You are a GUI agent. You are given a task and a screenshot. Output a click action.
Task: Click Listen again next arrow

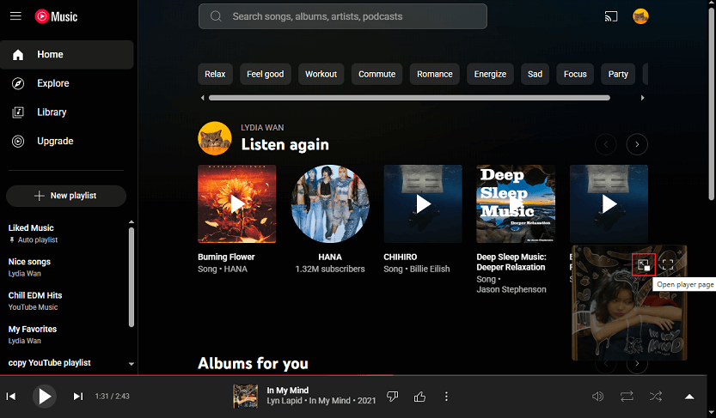tap(637, 144)
